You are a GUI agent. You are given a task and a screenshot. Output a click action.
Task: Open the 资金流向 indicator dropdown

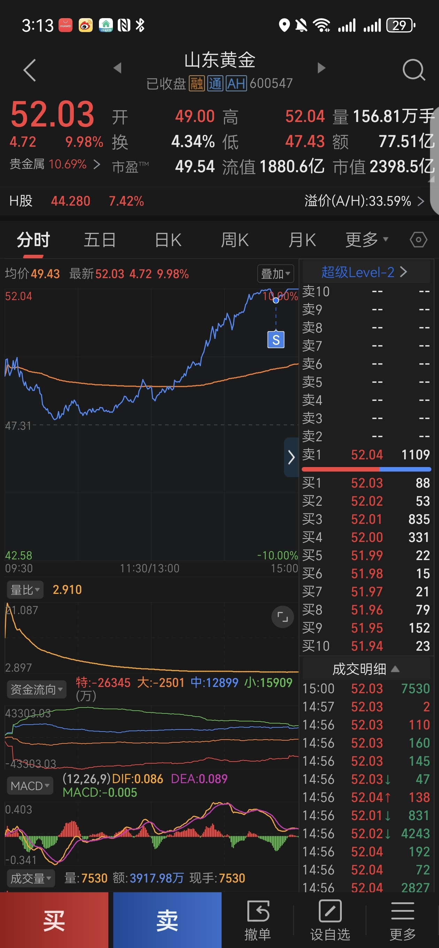(37, 689)
